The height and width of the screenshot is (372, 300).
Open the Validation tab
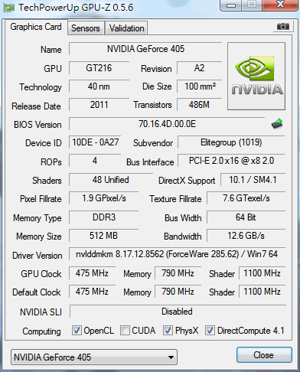tap(127, 28)
